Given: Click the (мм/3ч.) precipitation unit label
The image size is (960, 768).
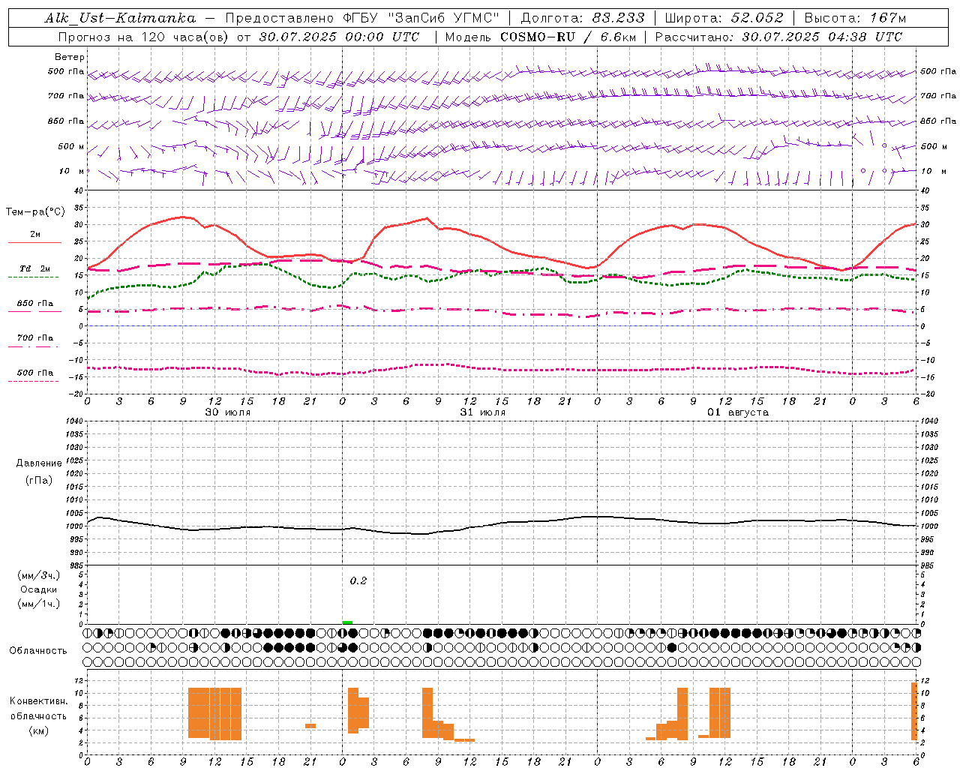Looking at the screenshot, I should click(x=39, y=576).
